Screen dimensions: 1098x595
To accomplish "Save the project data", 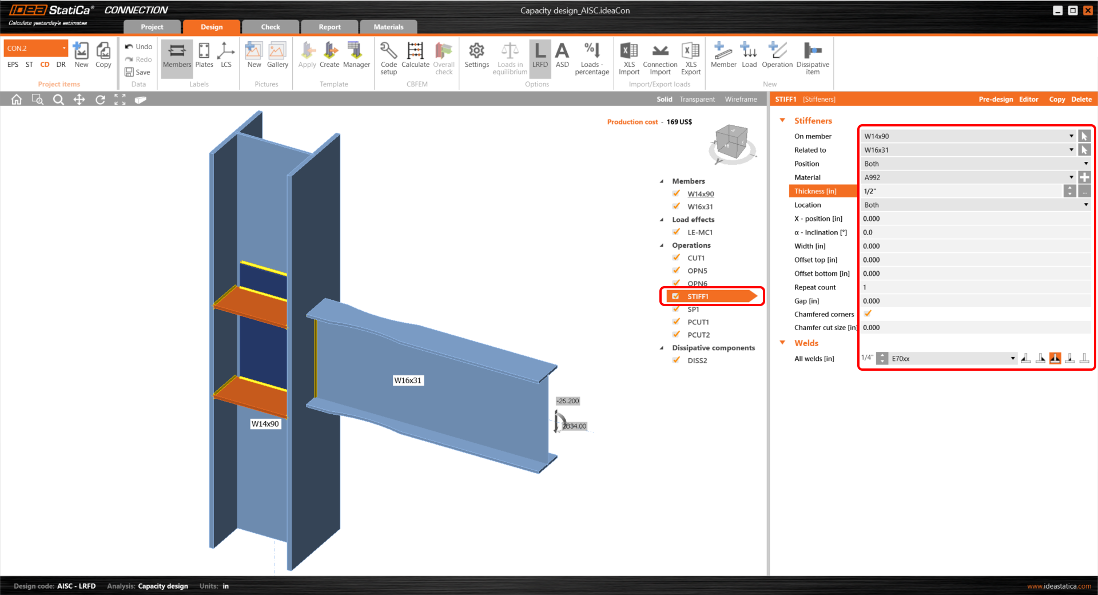I will (x=137, y=72).
